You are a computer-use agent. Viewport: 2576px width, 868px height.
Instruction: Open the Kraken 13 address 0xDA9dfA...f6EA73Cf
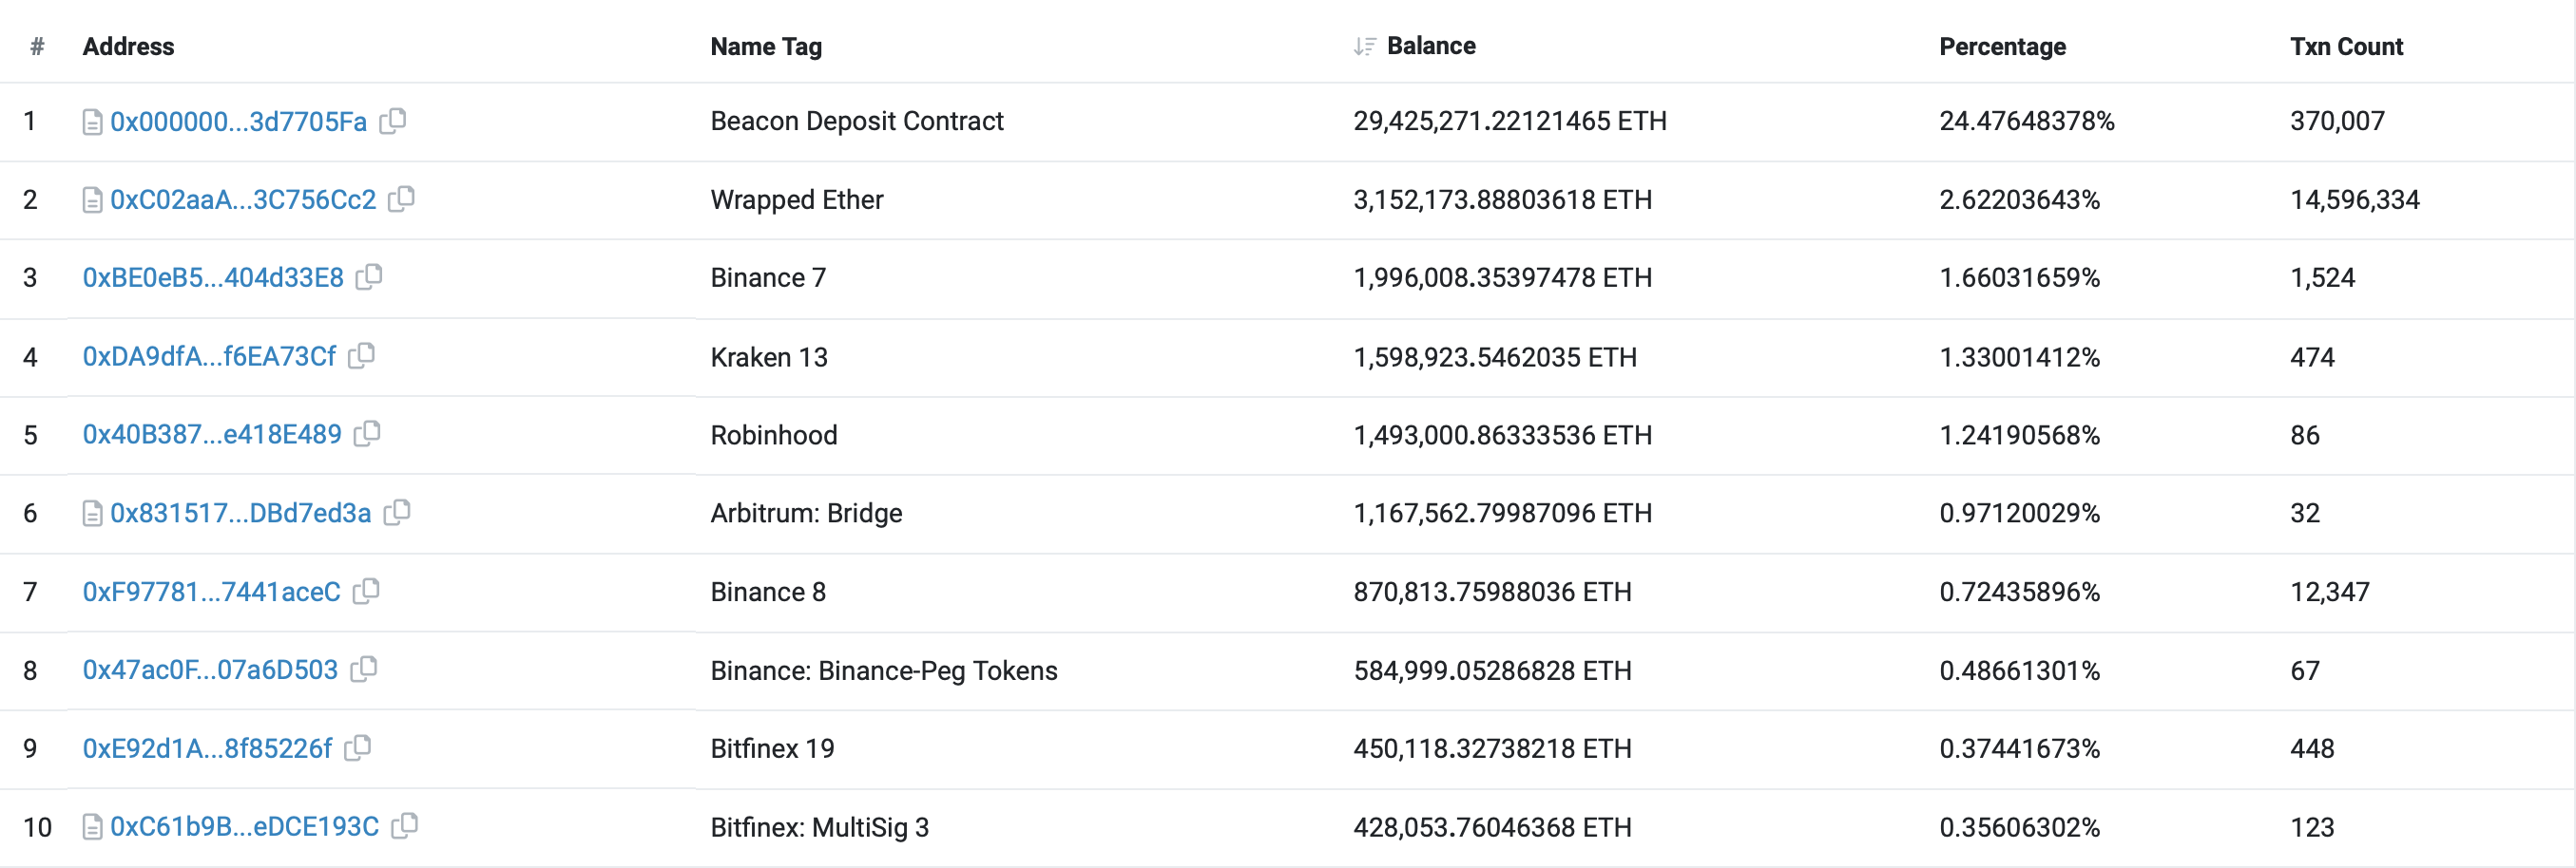[x=209, y=356]
